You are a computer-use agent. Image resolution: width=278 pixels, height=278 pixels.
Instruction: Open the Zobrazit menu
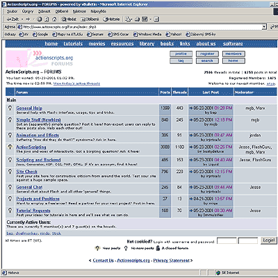[44, 11]
